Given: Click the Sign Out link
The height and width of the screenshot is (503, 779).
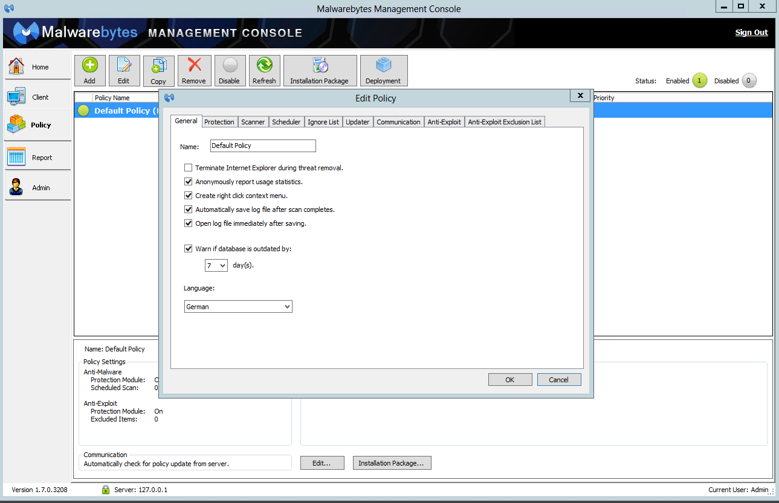Looking at the screenshot, I should click(751, 33).
